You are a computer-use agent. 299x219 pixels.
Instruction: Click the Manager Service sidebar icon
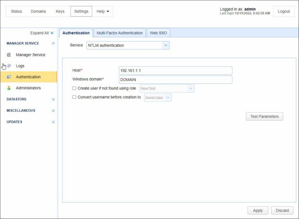9,55
